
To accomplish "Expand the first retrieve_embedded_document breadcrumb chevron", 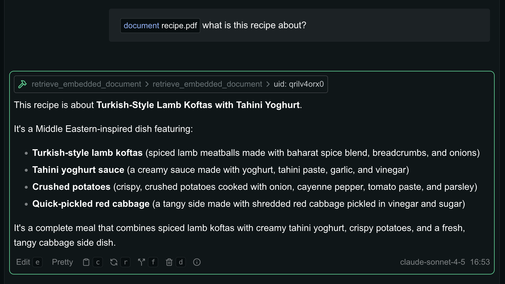I will (147, 84).
